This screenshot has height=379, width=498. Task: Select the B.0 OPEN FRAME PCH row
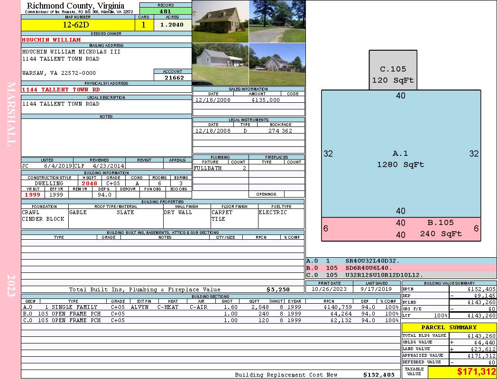pyautogui.click(x=211, y=314)
